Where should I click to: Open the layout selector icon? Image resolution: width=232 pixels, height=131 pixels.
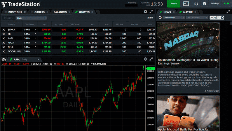[x=186, y=4]
